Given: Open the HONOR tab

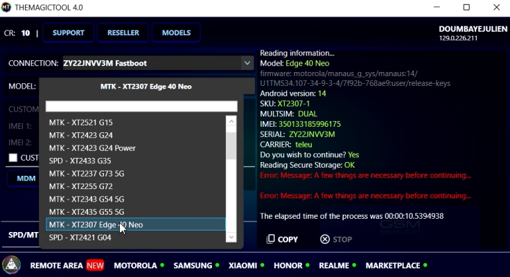Looking at the screenshot, I should coord(288,266).
